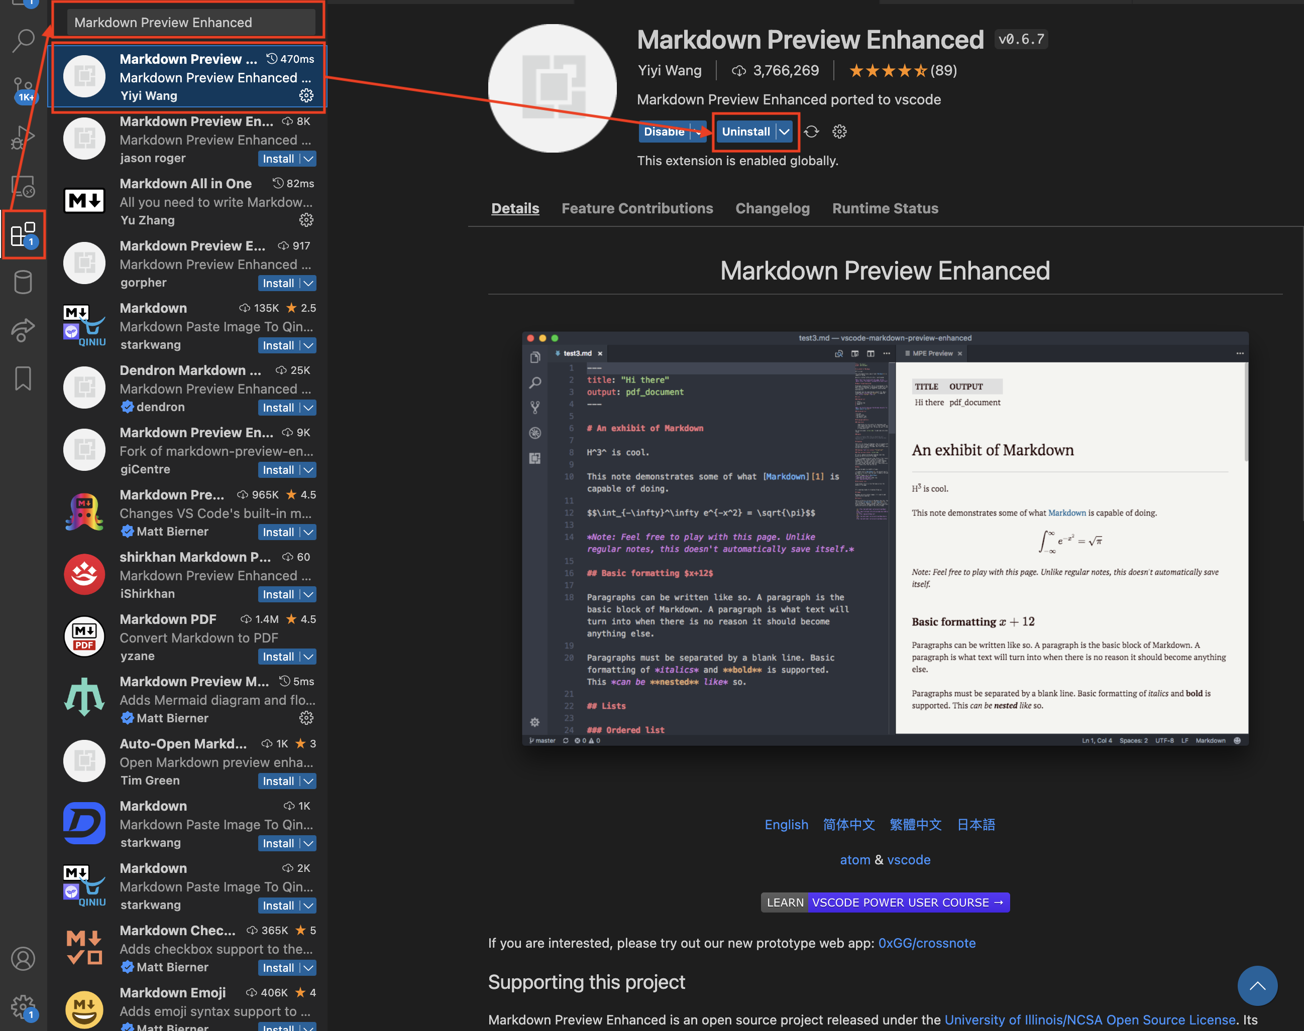The image size is (1304, 1031).
Task: Click the Markdown Preview Mermaid trident icon
Action: click(84, 698)
